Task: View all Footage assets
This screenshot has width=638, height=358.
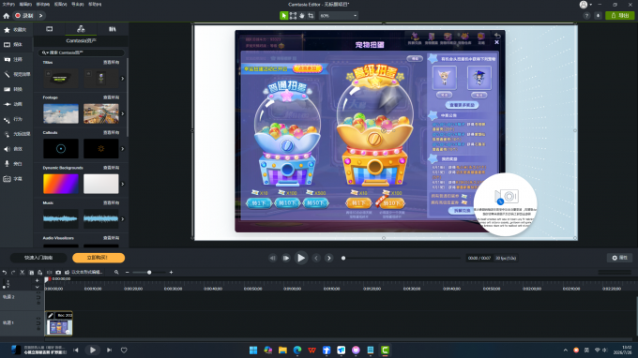Action: [111, 97]
